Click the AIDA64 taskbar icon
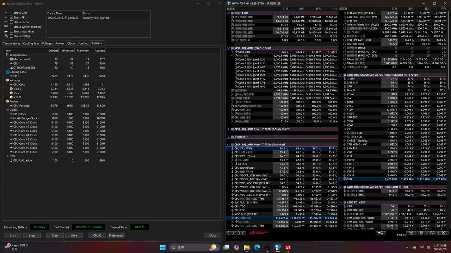451x253 pixels. pyautogui.click(x=288, y=247)
